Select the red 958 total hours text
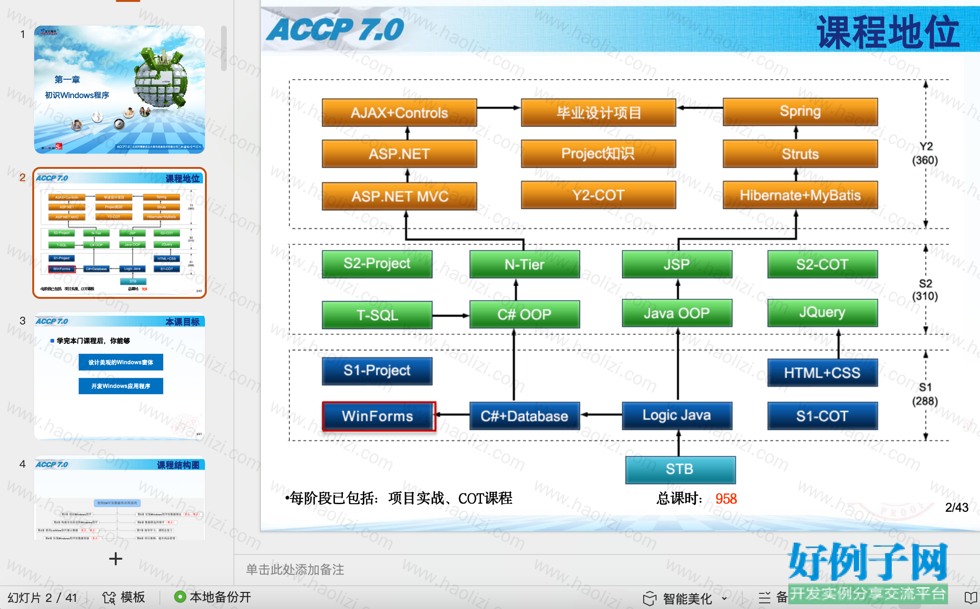Viewport: 980px width, 609px height. pyautogui.click(x=726, y=498)
